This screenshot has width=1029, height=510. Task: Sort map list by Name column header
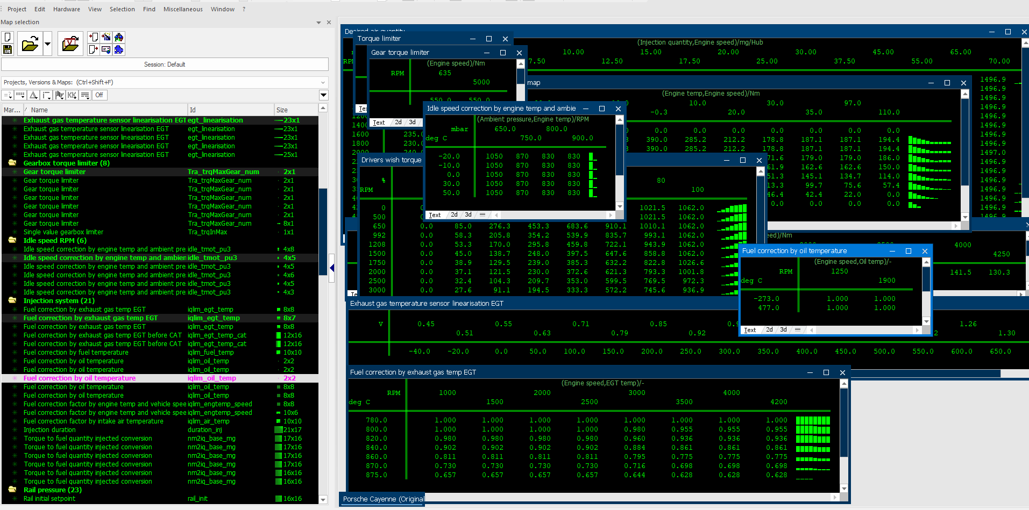pos(39,110)
